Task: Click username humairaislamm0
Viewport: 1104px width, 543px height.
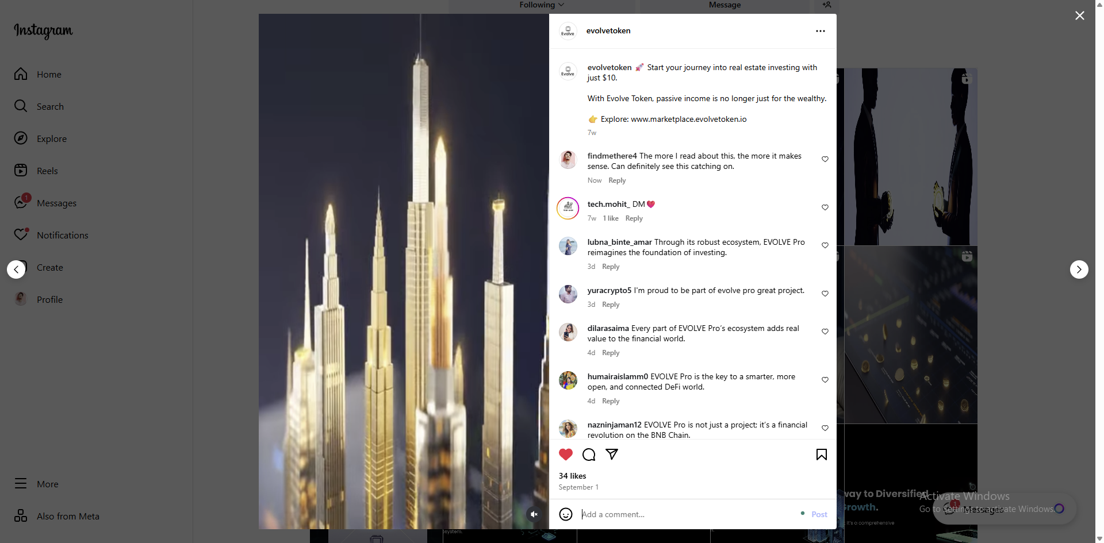Action: (618, 377)
